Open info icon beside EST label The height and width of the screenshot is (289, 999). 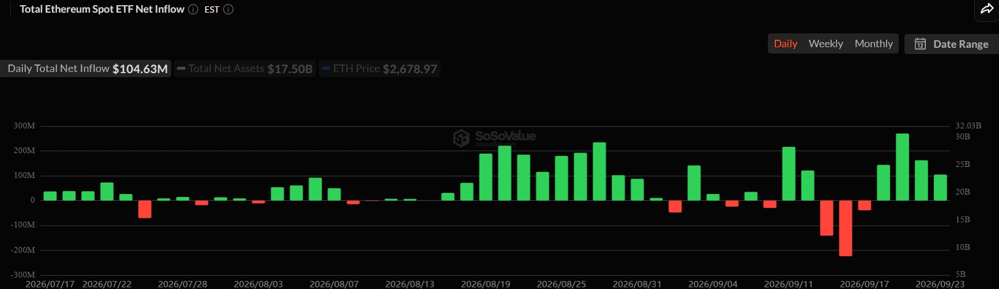pyautogui.click(x=228, y=9)
